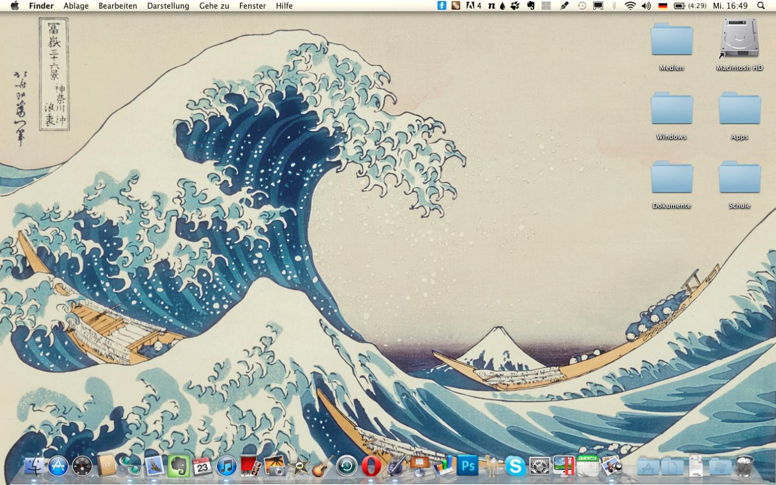776x485 pixels.
Task: Open QuickCal in the dock
Action: 587,466
